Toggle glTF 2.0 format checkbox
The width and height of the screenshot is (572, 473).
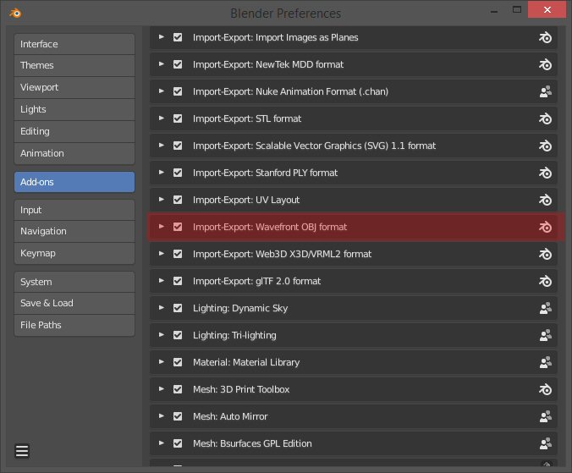[178, 281]
